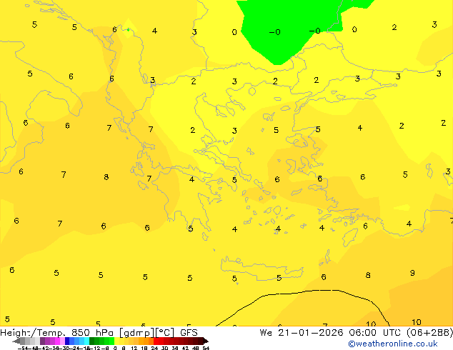Click the dark blue legend color swatch
This screenshot has width=453, height=350.
tap(67, 341)
